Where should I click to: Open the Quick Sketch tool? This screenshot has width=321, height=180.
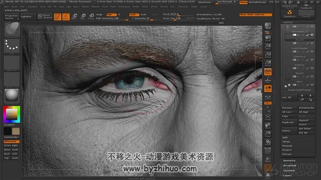tap(45, 16)
